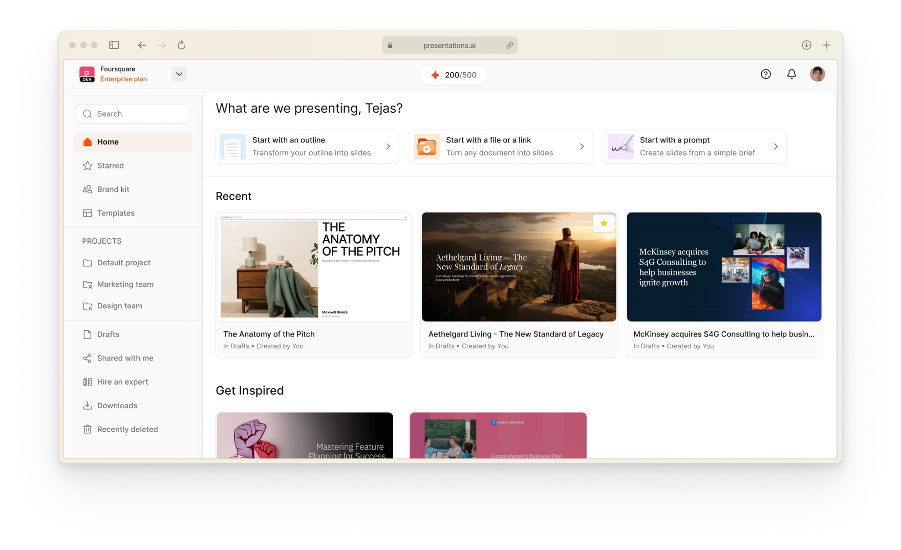The image size is (901, 550).
Task: Click the Recently deleted trash icon
Action: point(88,429)
